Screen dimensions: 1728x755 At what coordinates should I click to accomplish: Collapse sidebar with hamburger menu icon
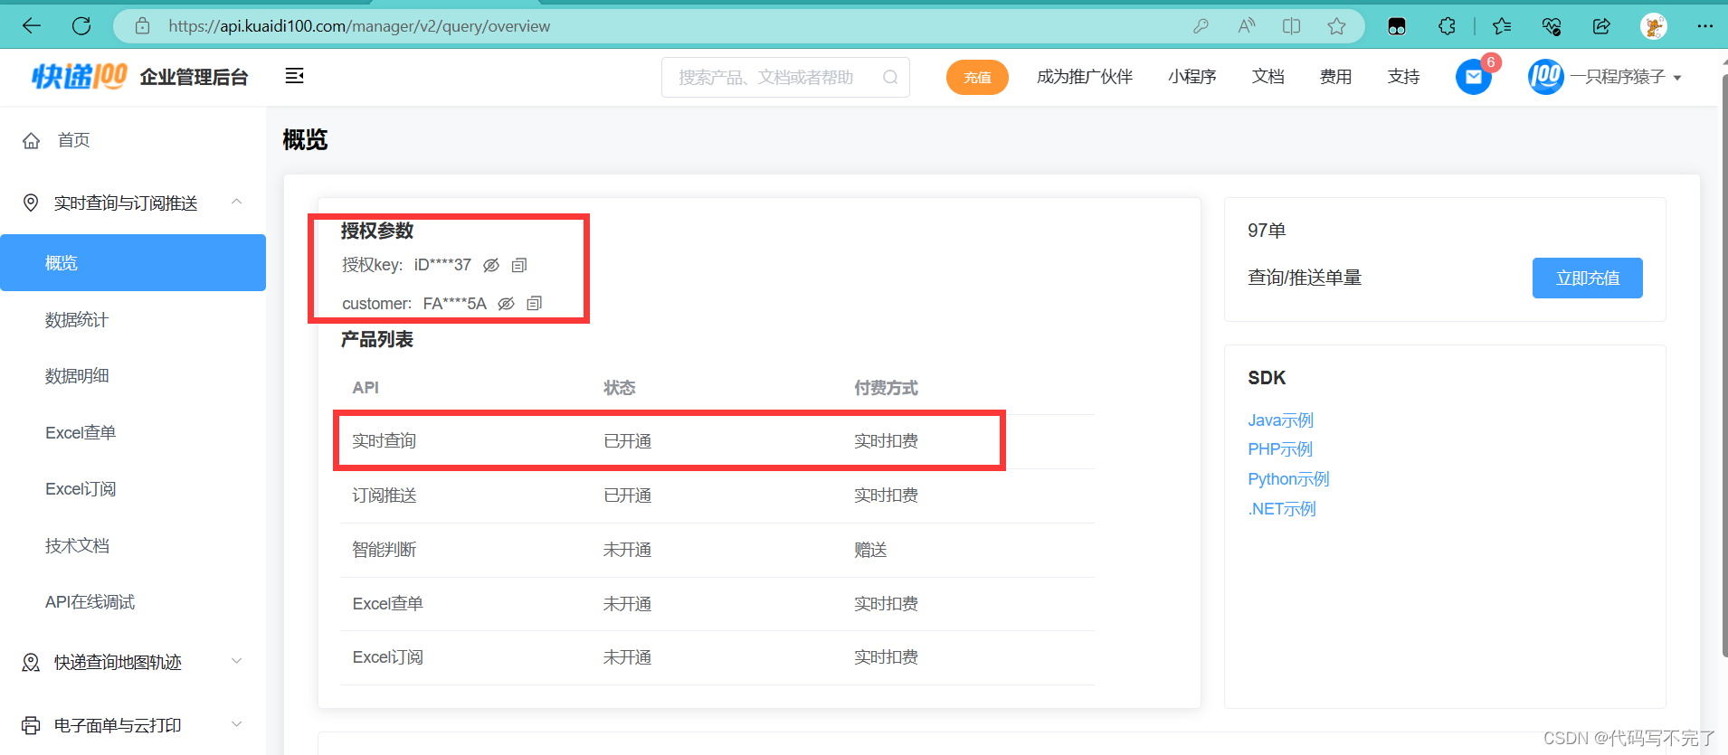294,76
